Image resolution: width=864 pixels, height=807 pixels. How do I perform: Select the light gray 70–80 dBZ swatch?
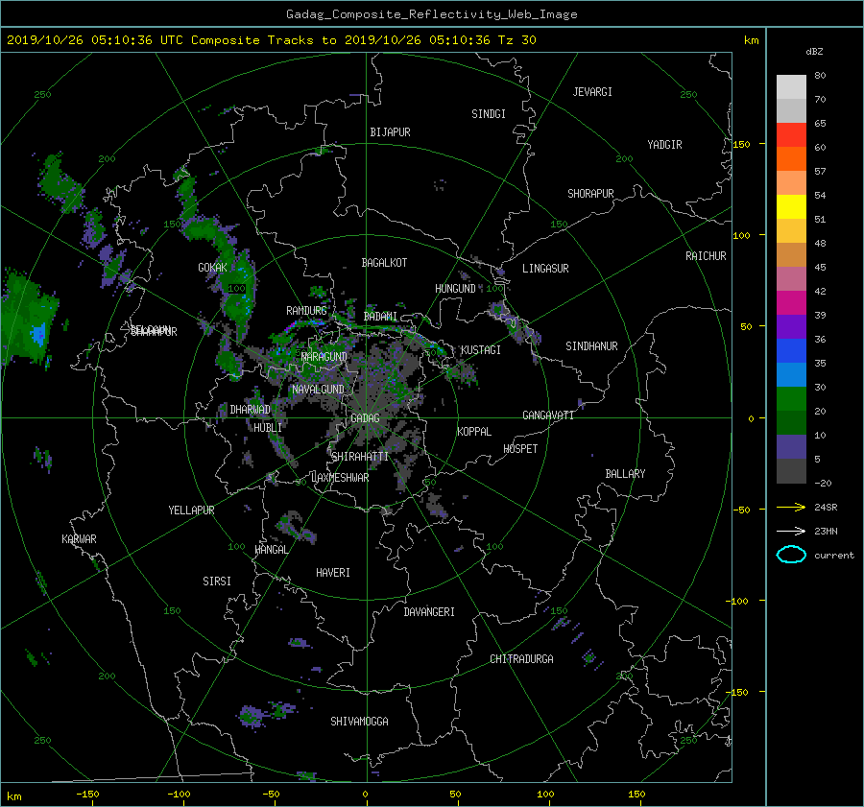(791, 87)
